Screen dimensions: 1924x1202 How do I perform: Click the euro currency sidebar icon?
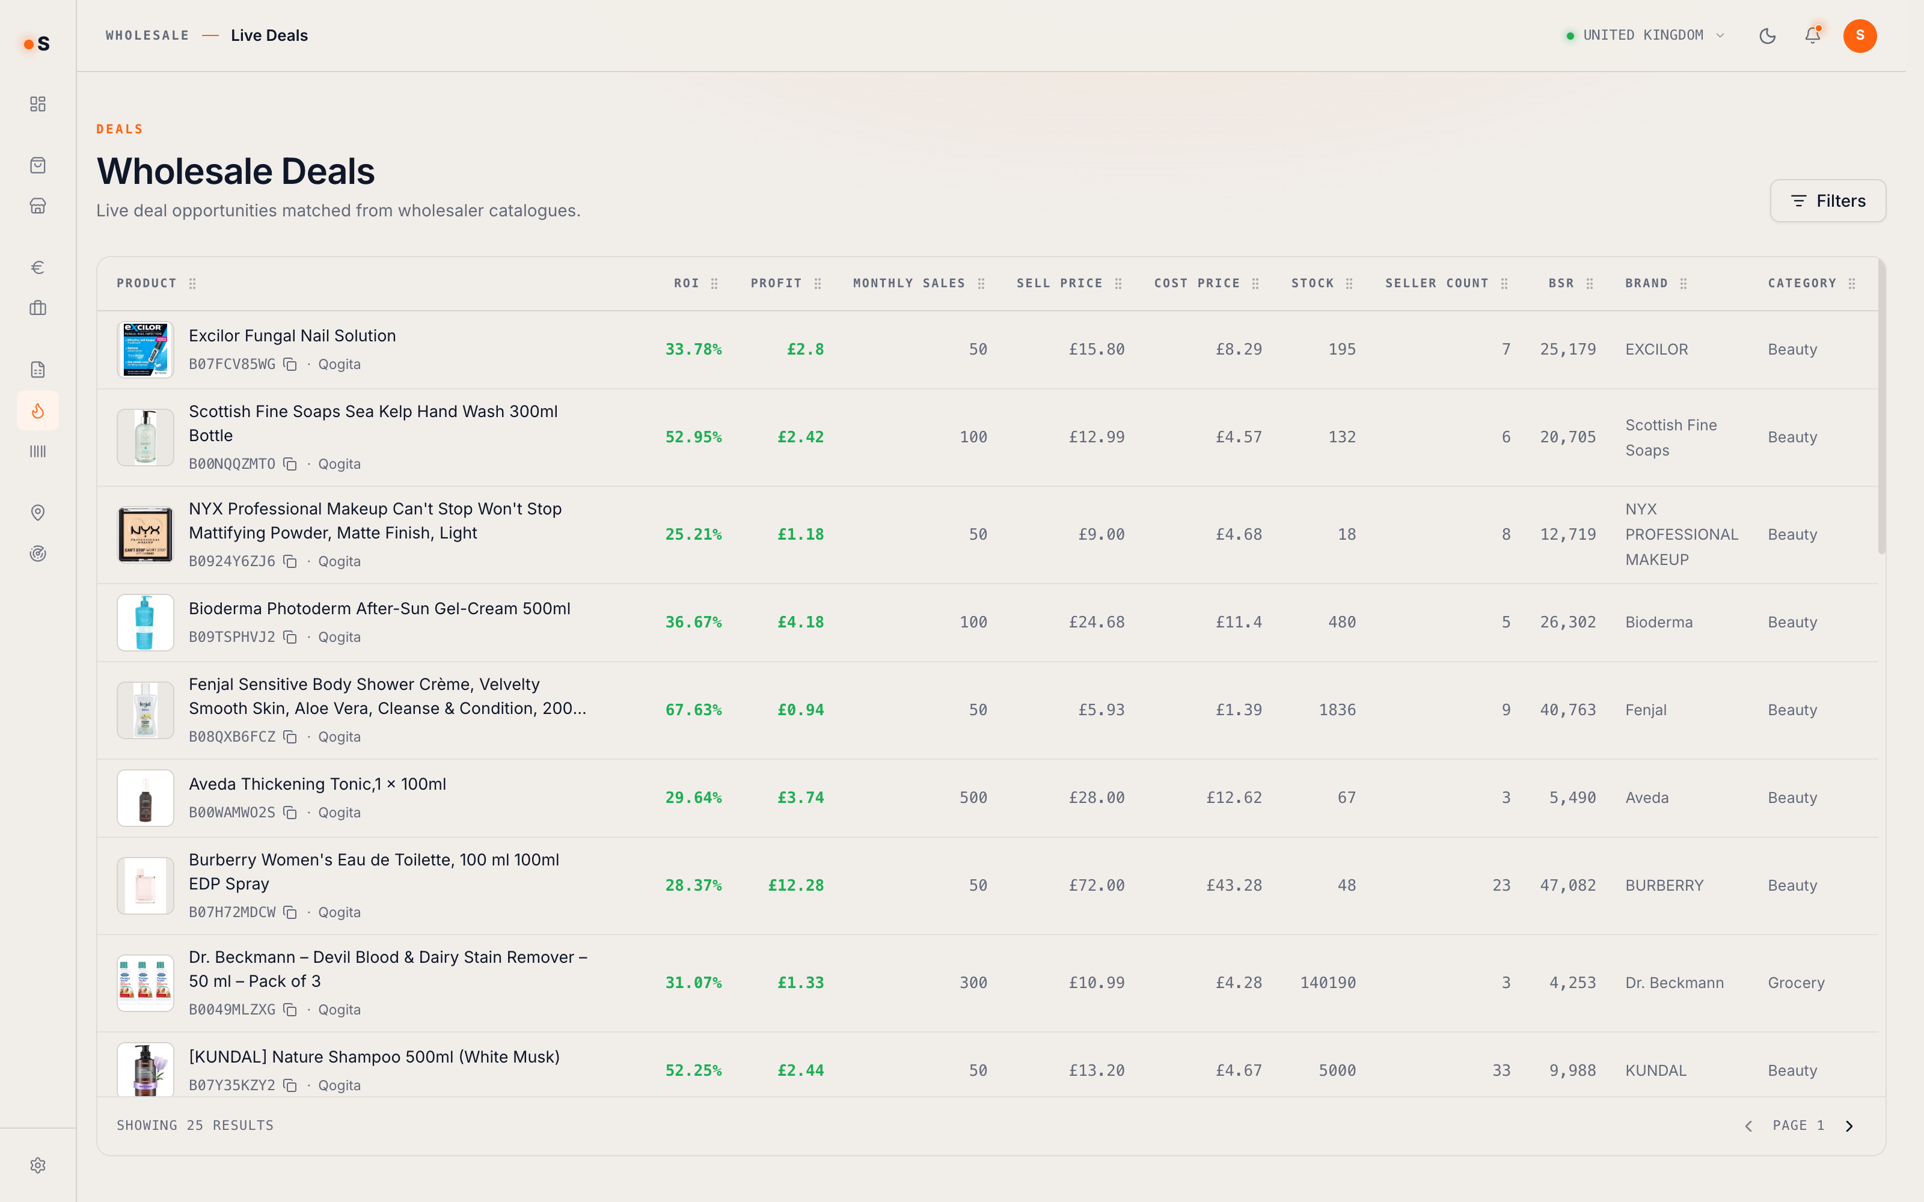(x=37, y=267)
